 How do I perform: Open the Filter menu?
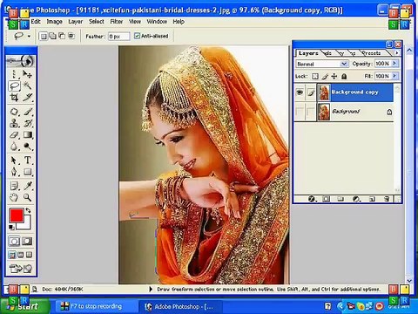pyautogui.click(x=117, y=22)
